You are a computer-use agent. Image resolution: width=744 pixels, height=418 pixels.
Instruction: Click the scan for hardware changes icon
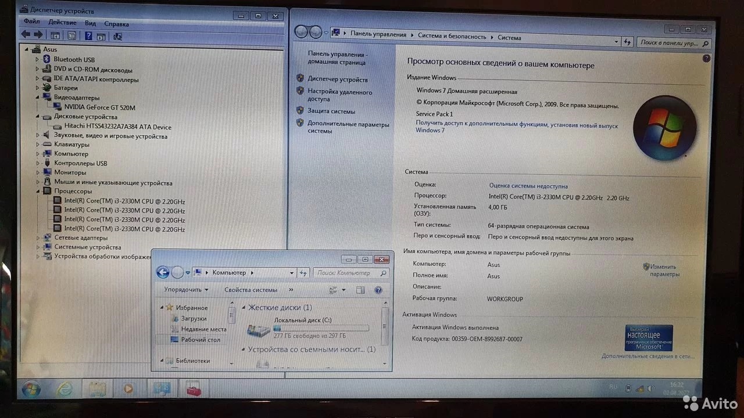117,36
